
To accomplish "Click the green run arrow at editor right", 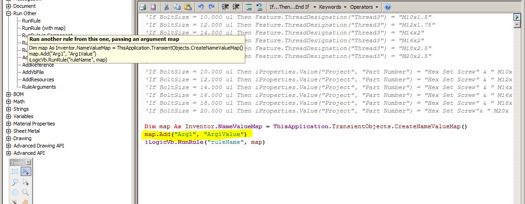I will pos(517,17).
